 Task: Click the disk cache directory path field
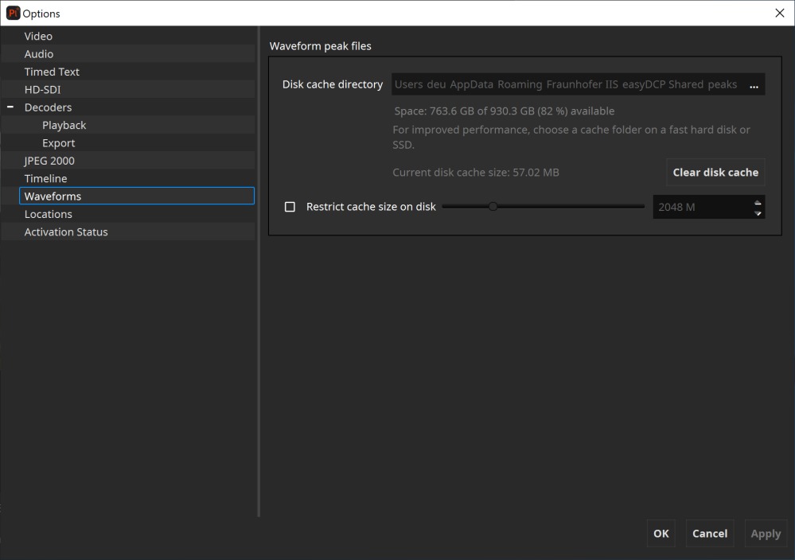click(x=565, y=85)
